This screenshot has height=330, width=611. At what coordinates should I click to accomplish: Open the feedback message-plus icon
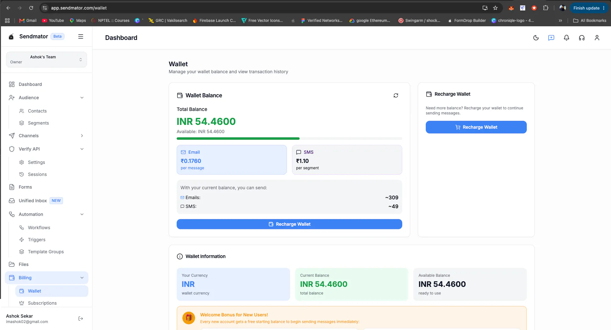click(551, 38)
